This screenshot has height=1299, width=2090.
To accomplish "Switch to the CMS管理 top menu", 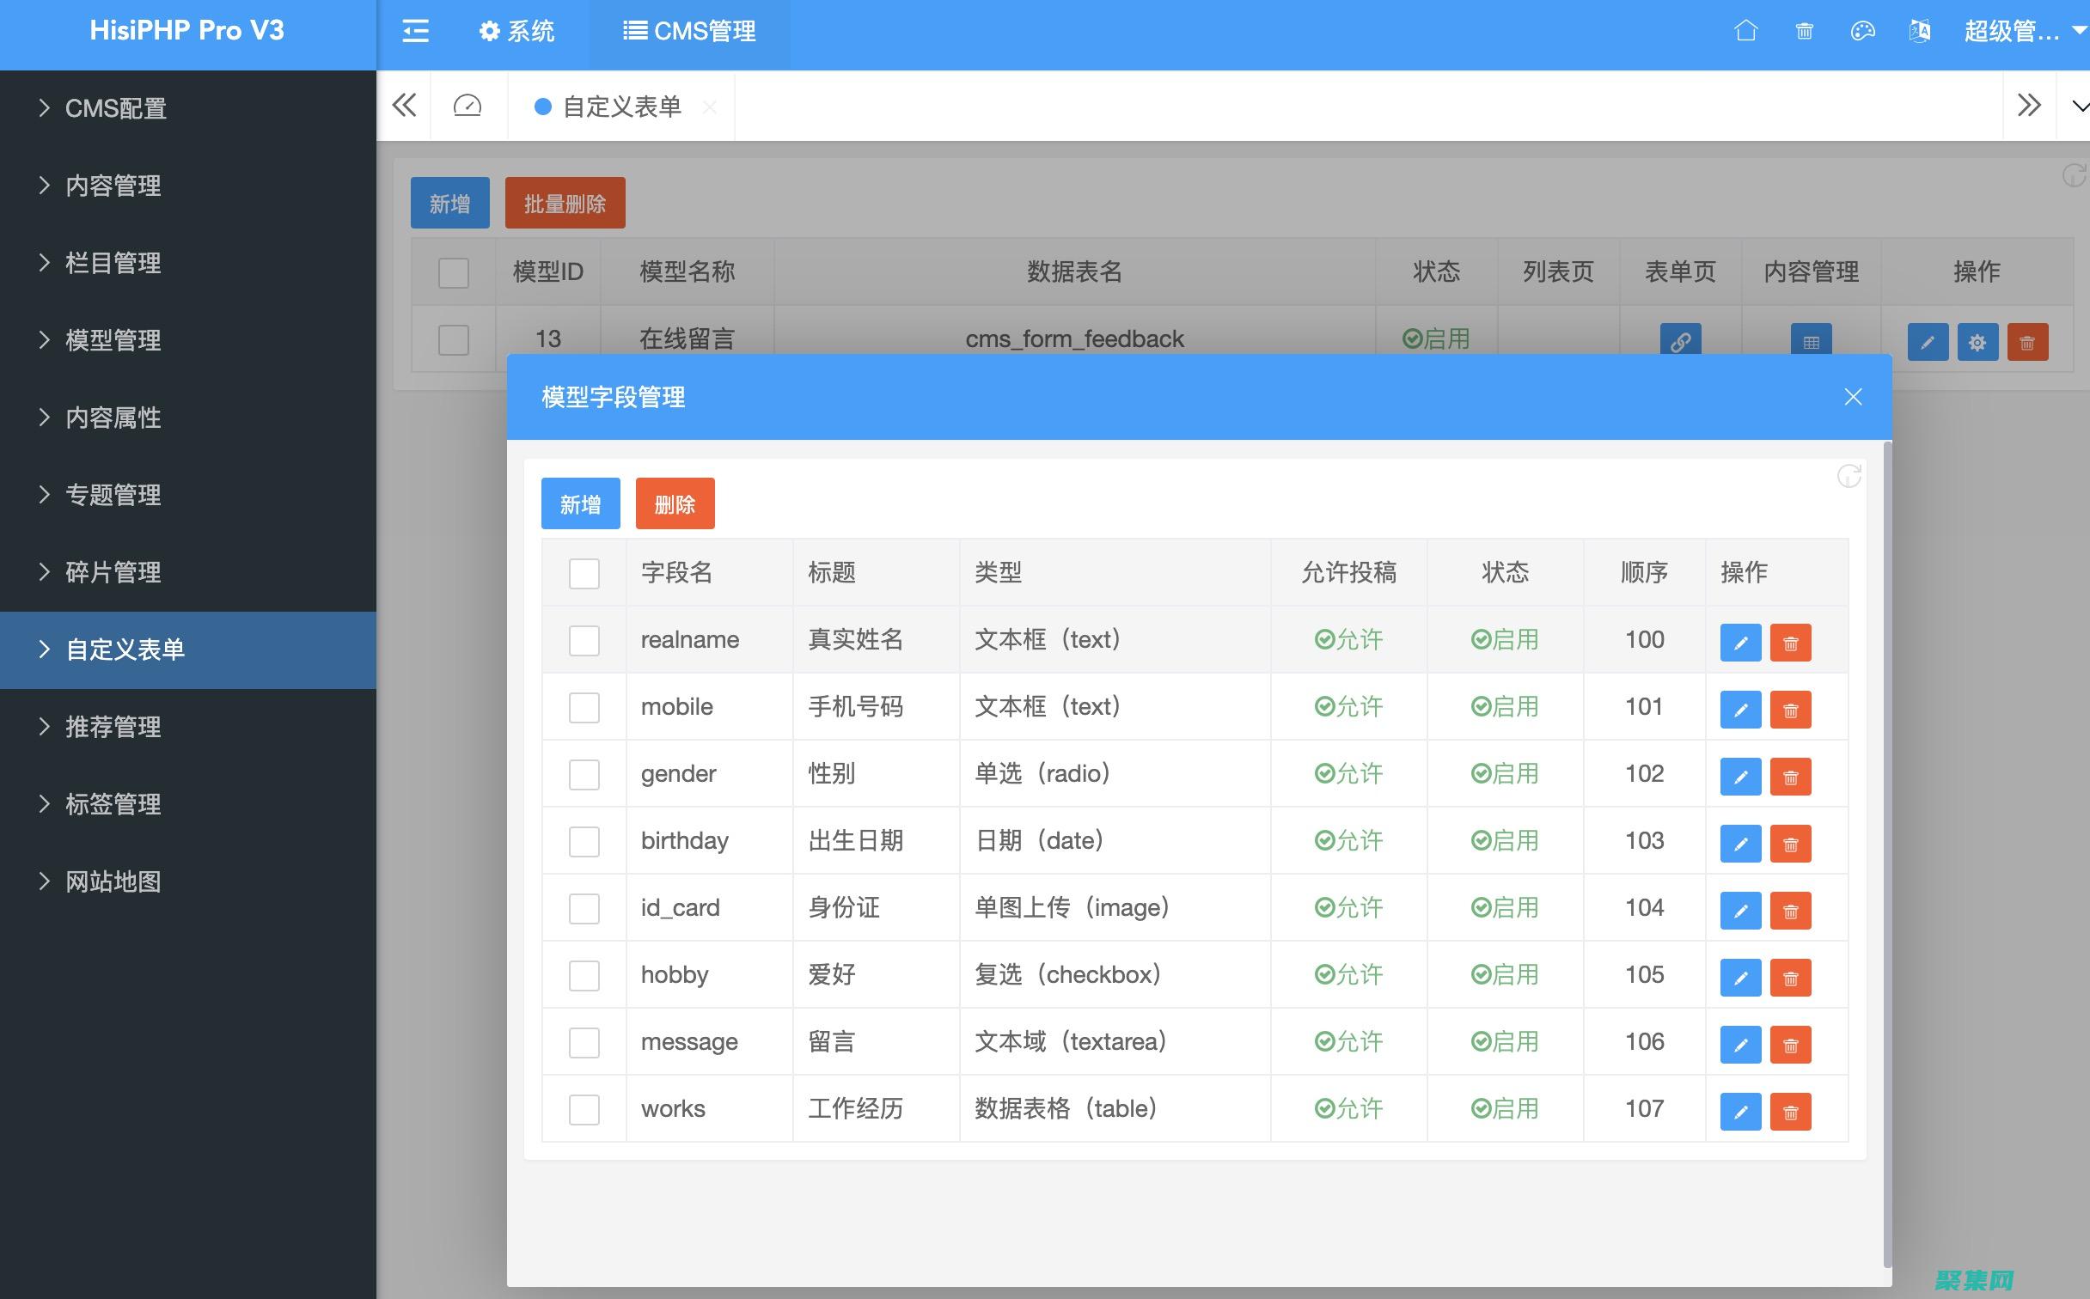I will click(689, 32).
